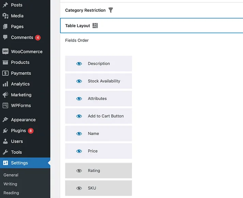The width and height of the screenshot is (243, 198).
Task: Click the Posts pushpin icon
Action: (x=5, y=5)
